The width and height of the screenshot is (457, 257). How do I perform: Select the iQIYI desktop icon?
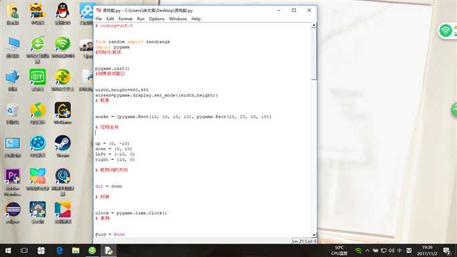(37, 80)
